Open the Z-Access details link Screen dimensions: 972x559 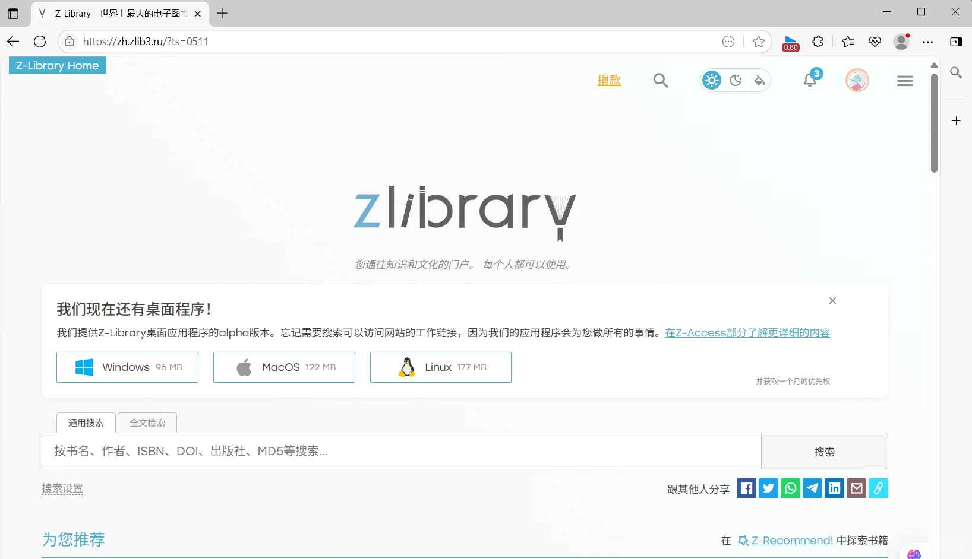tap(747, 333)
